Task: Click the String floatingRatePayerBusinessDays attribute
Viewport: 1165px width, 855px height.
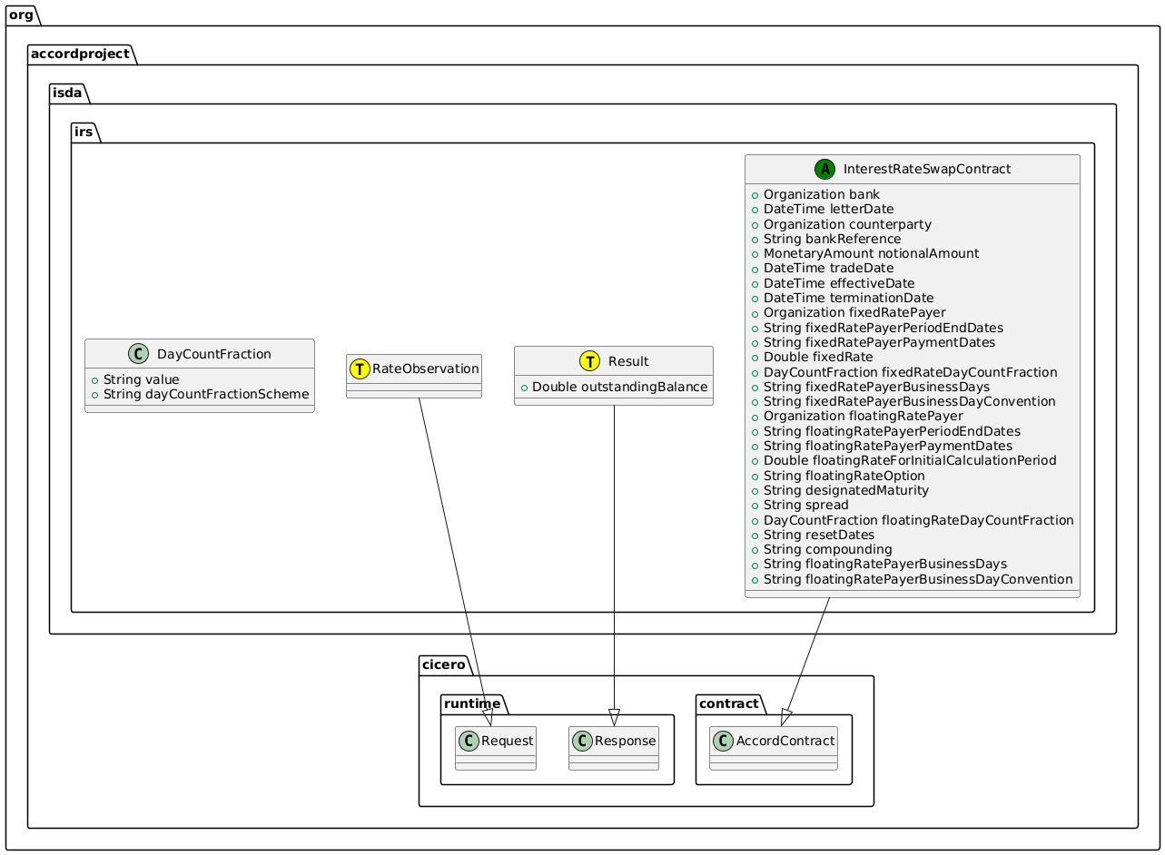Action: point(884,565)
